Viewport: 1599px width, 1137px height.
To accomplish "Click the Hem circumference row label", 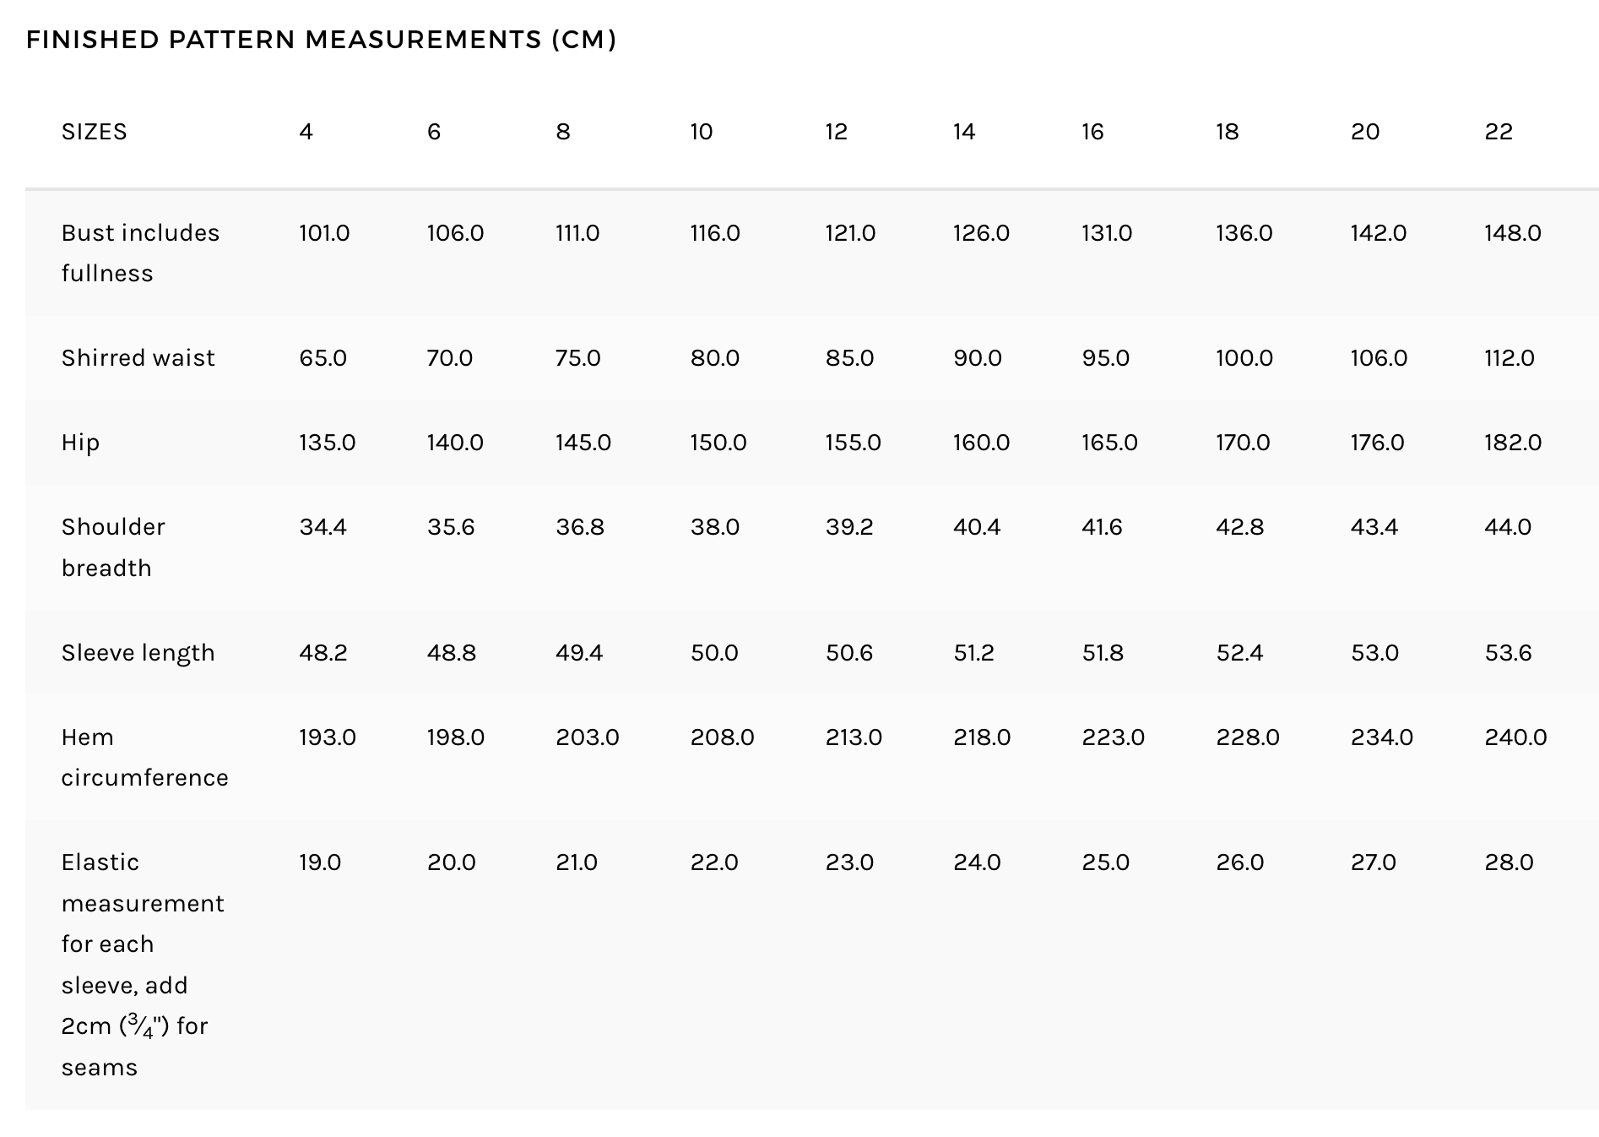I will [x=145, y=757].
